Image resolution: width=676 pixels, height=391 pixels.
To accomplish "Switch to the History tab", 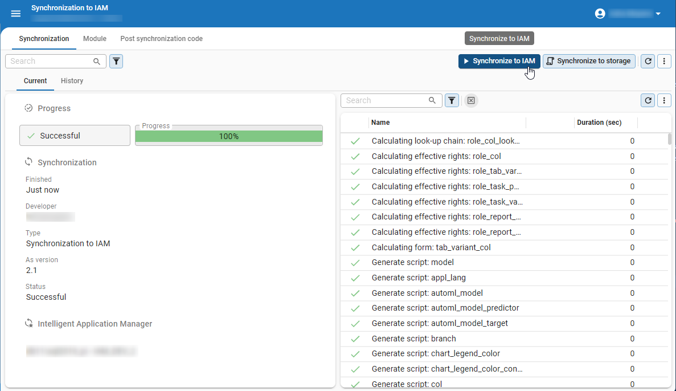I will [72, 81].
